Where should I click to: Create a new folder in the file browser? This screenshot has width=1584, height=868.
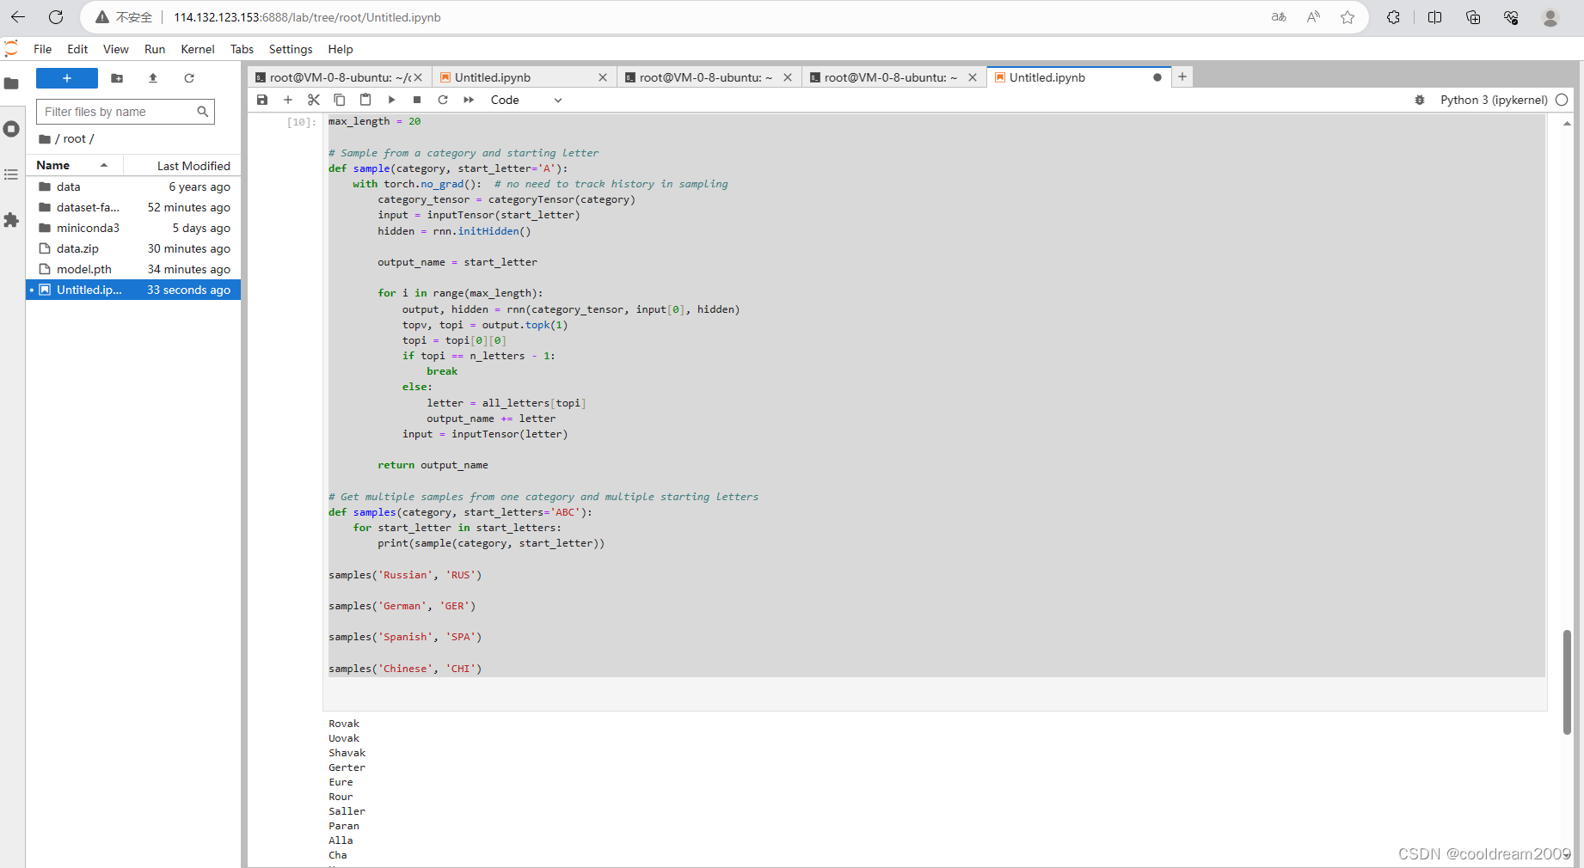click(x=117, y=78)
